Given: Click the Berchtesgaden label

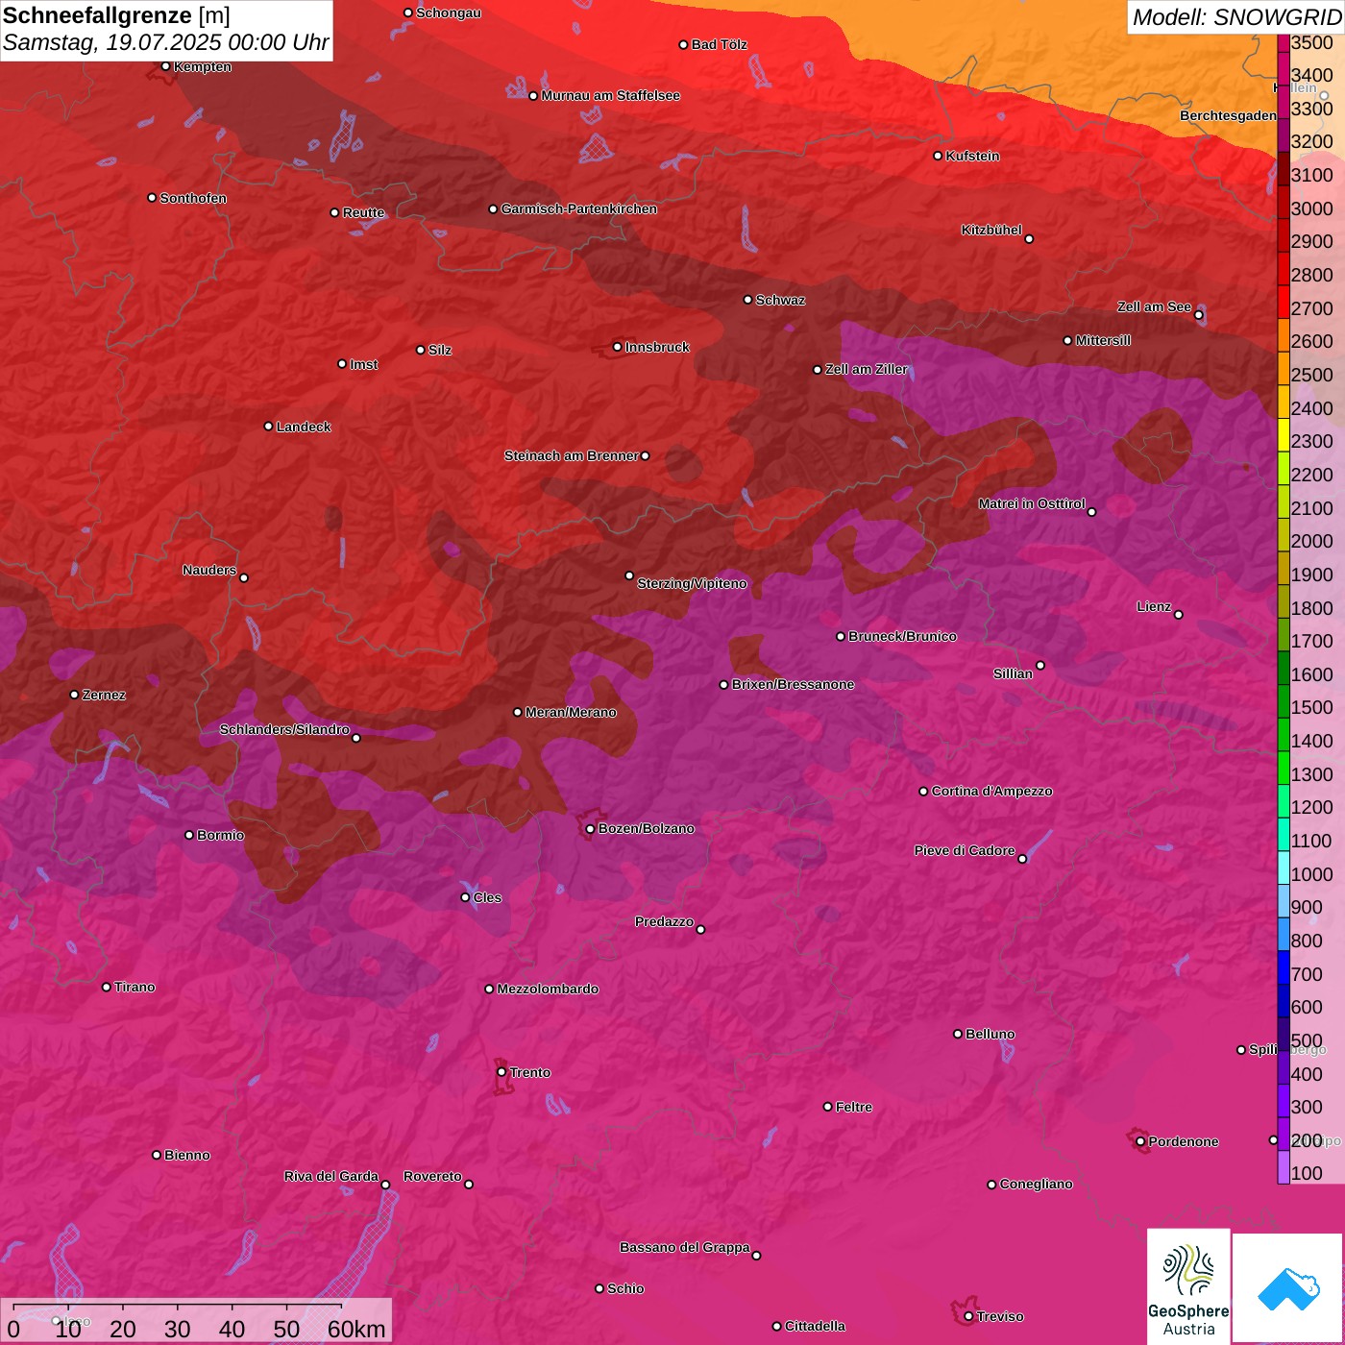Looking at the screenshot, I should 1229,115.
